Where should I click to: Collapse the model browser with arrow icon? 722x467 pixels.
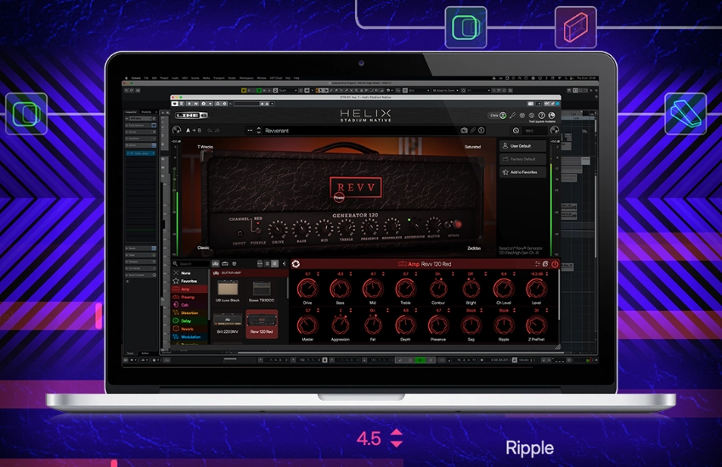284,263
